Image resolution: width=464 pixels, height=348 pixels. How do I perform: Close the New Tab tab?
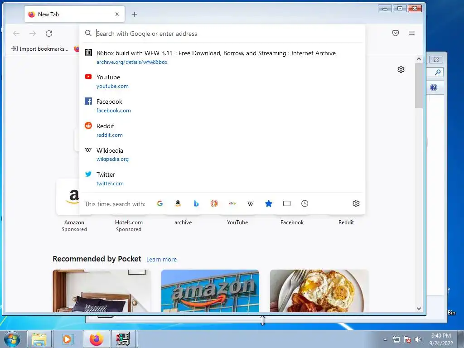coord(117,14)
